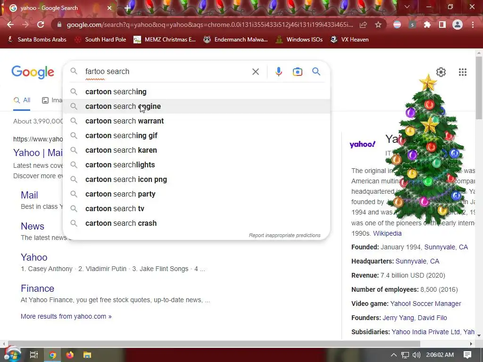The height and width of the screenshot is (362, 483).
Task: Go back to the previous page
Action: tap(10, 25)
